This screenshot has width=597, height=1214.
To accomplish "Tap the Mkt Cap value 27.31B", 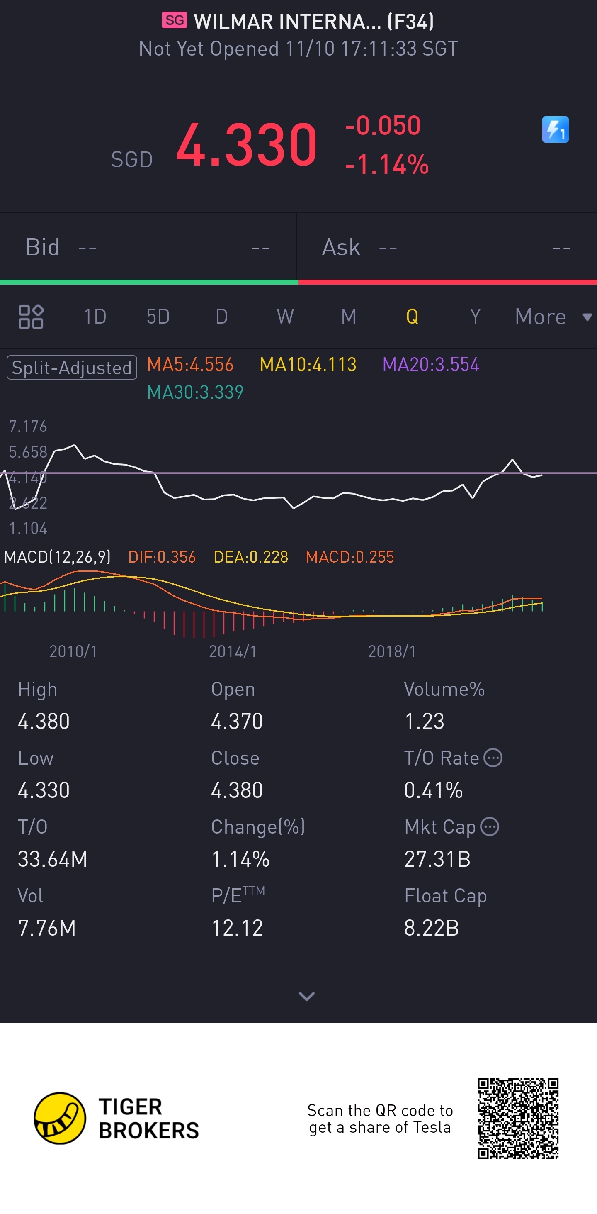I will coord(437,859).
